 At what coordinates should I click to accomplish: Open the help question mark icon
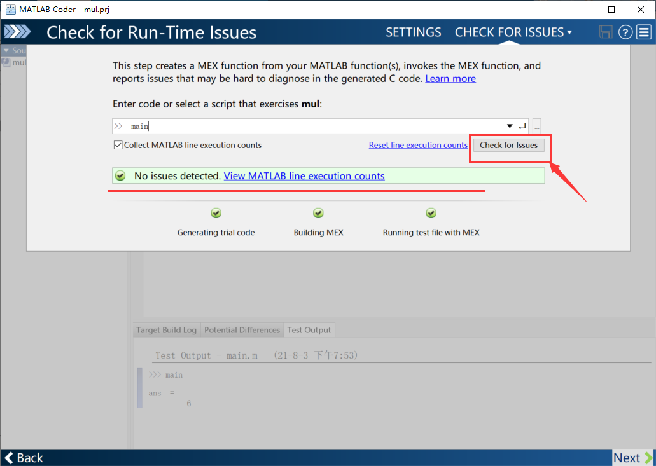pos(625,32)
